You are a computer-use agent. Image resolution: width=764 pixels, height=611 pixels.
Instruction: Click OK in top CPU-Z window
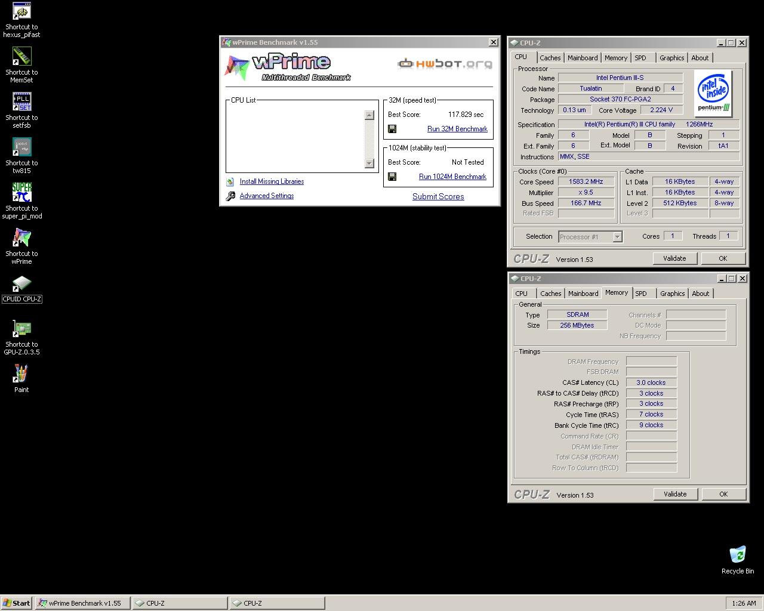click(723, 258)
